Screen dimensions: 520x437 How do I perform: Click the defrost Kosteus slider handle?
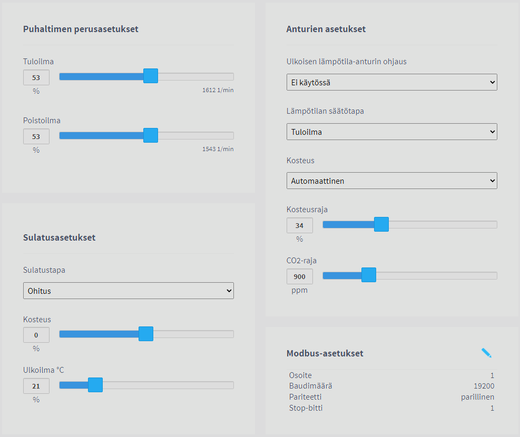coord(146,334)
